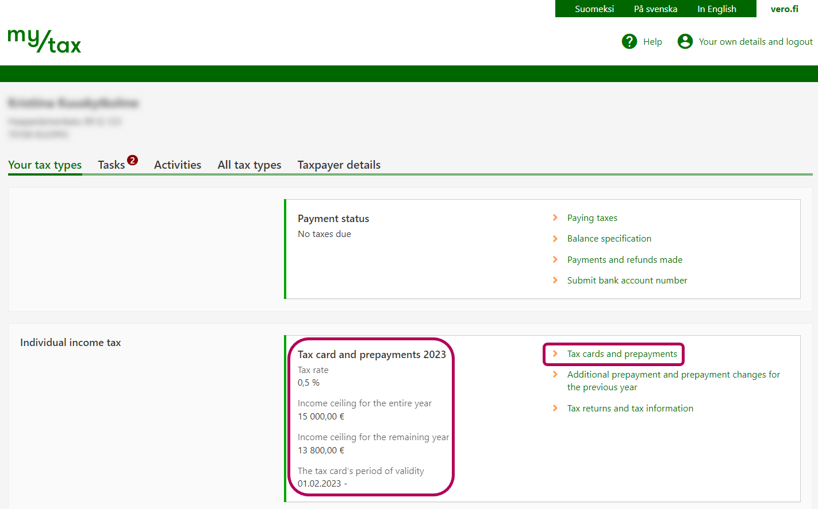Open Tax cards and prepayments link

[622, 354]
